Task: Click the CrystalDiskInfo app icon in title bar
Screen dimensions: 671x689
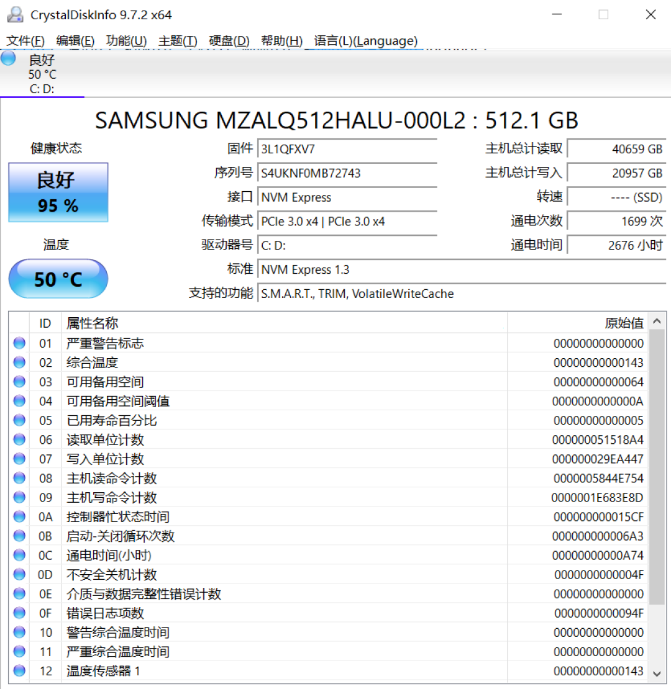Action: tap(16, 14)
